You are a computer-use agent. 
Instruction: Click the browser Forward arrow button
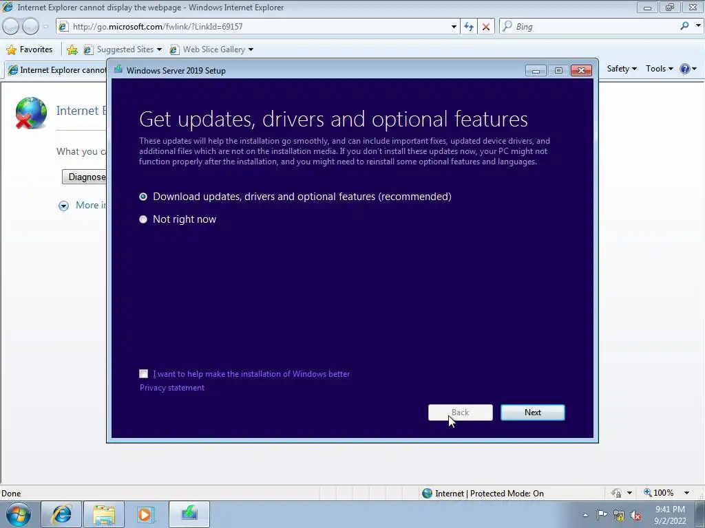[30, 27]
